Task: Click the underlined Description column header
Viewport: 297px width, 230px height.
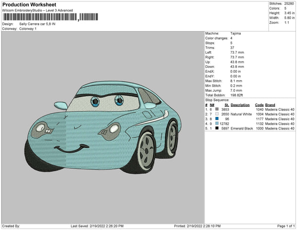Action: [240, 105]
